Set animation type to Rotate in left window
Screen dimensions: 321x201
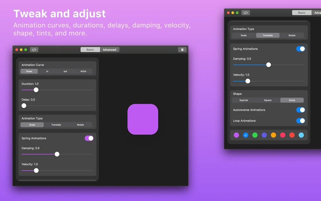pos(81,125)
